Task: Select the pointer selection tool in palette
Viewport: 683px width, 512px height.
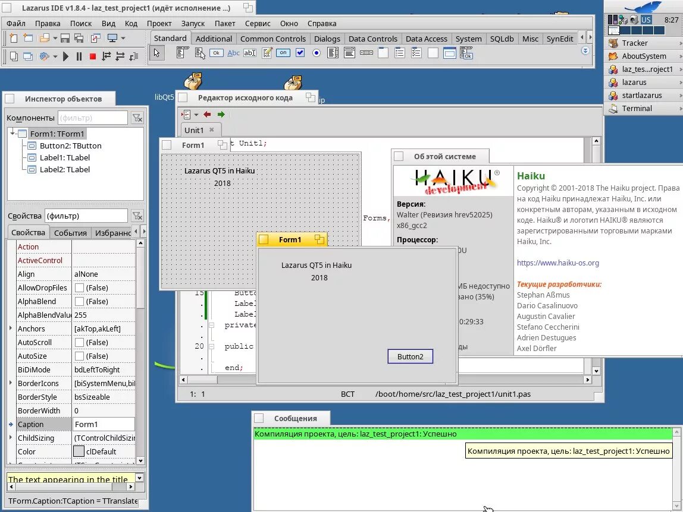Action: pyautogui.click(x=157, y=53)
